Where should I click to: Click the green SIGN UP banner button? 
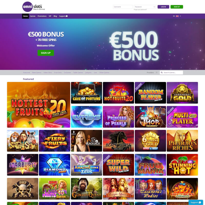(46, 53)
